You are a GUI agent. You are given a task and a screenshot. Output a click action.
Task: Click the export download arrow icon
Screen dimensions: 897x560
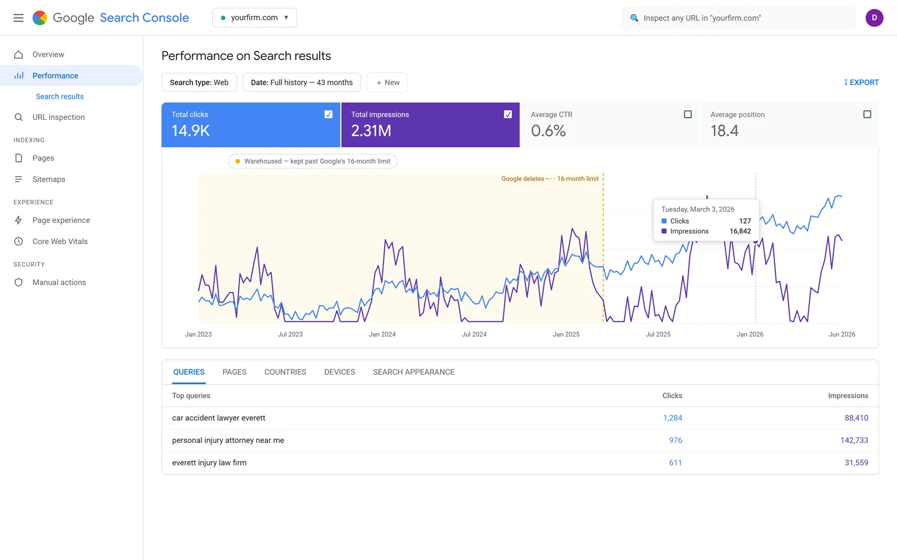[x=846, y=82]
